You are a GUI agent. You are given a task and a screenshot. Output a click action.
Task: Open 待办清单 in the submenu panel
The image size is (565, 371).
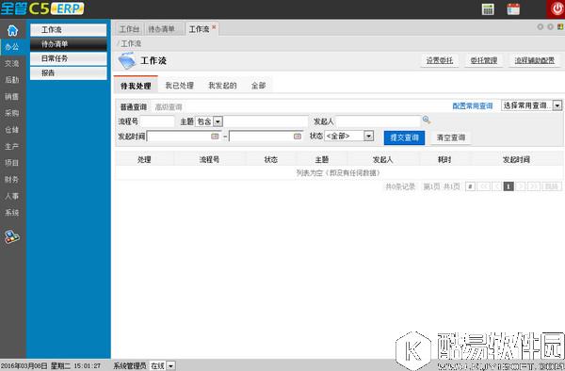tap(69, 44)
